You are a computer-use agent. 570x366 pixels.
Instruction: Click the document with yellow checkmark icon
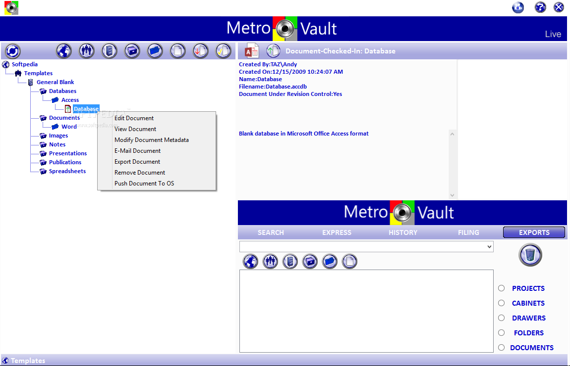pos(223,51)
